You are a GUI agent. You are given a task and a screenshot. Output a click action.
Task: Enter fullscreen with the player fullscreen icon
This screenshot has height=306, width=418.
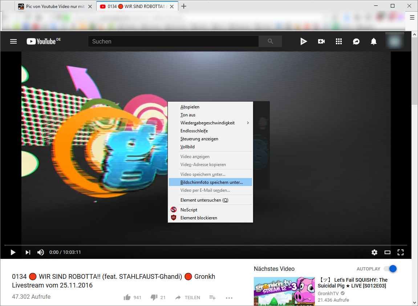point(401,252)
